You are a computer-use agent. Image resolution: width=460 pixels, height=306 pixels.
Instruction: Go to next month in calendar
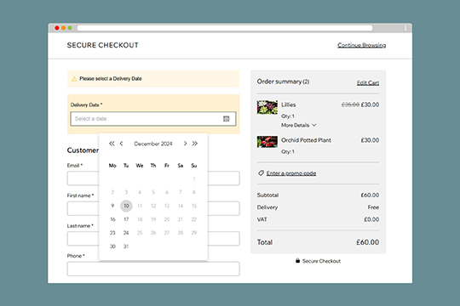(x=185, y=144)
